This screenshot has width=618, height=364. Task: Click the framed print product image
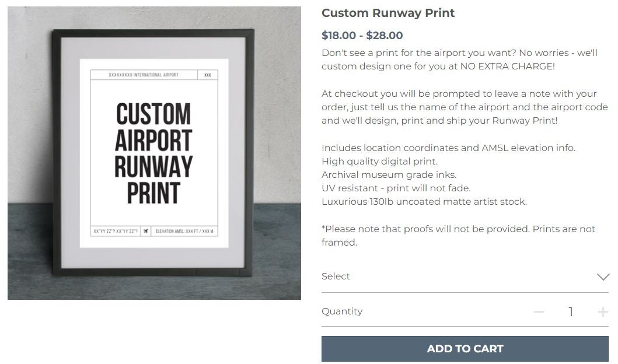pyautogui.click(x=154, y=153)
